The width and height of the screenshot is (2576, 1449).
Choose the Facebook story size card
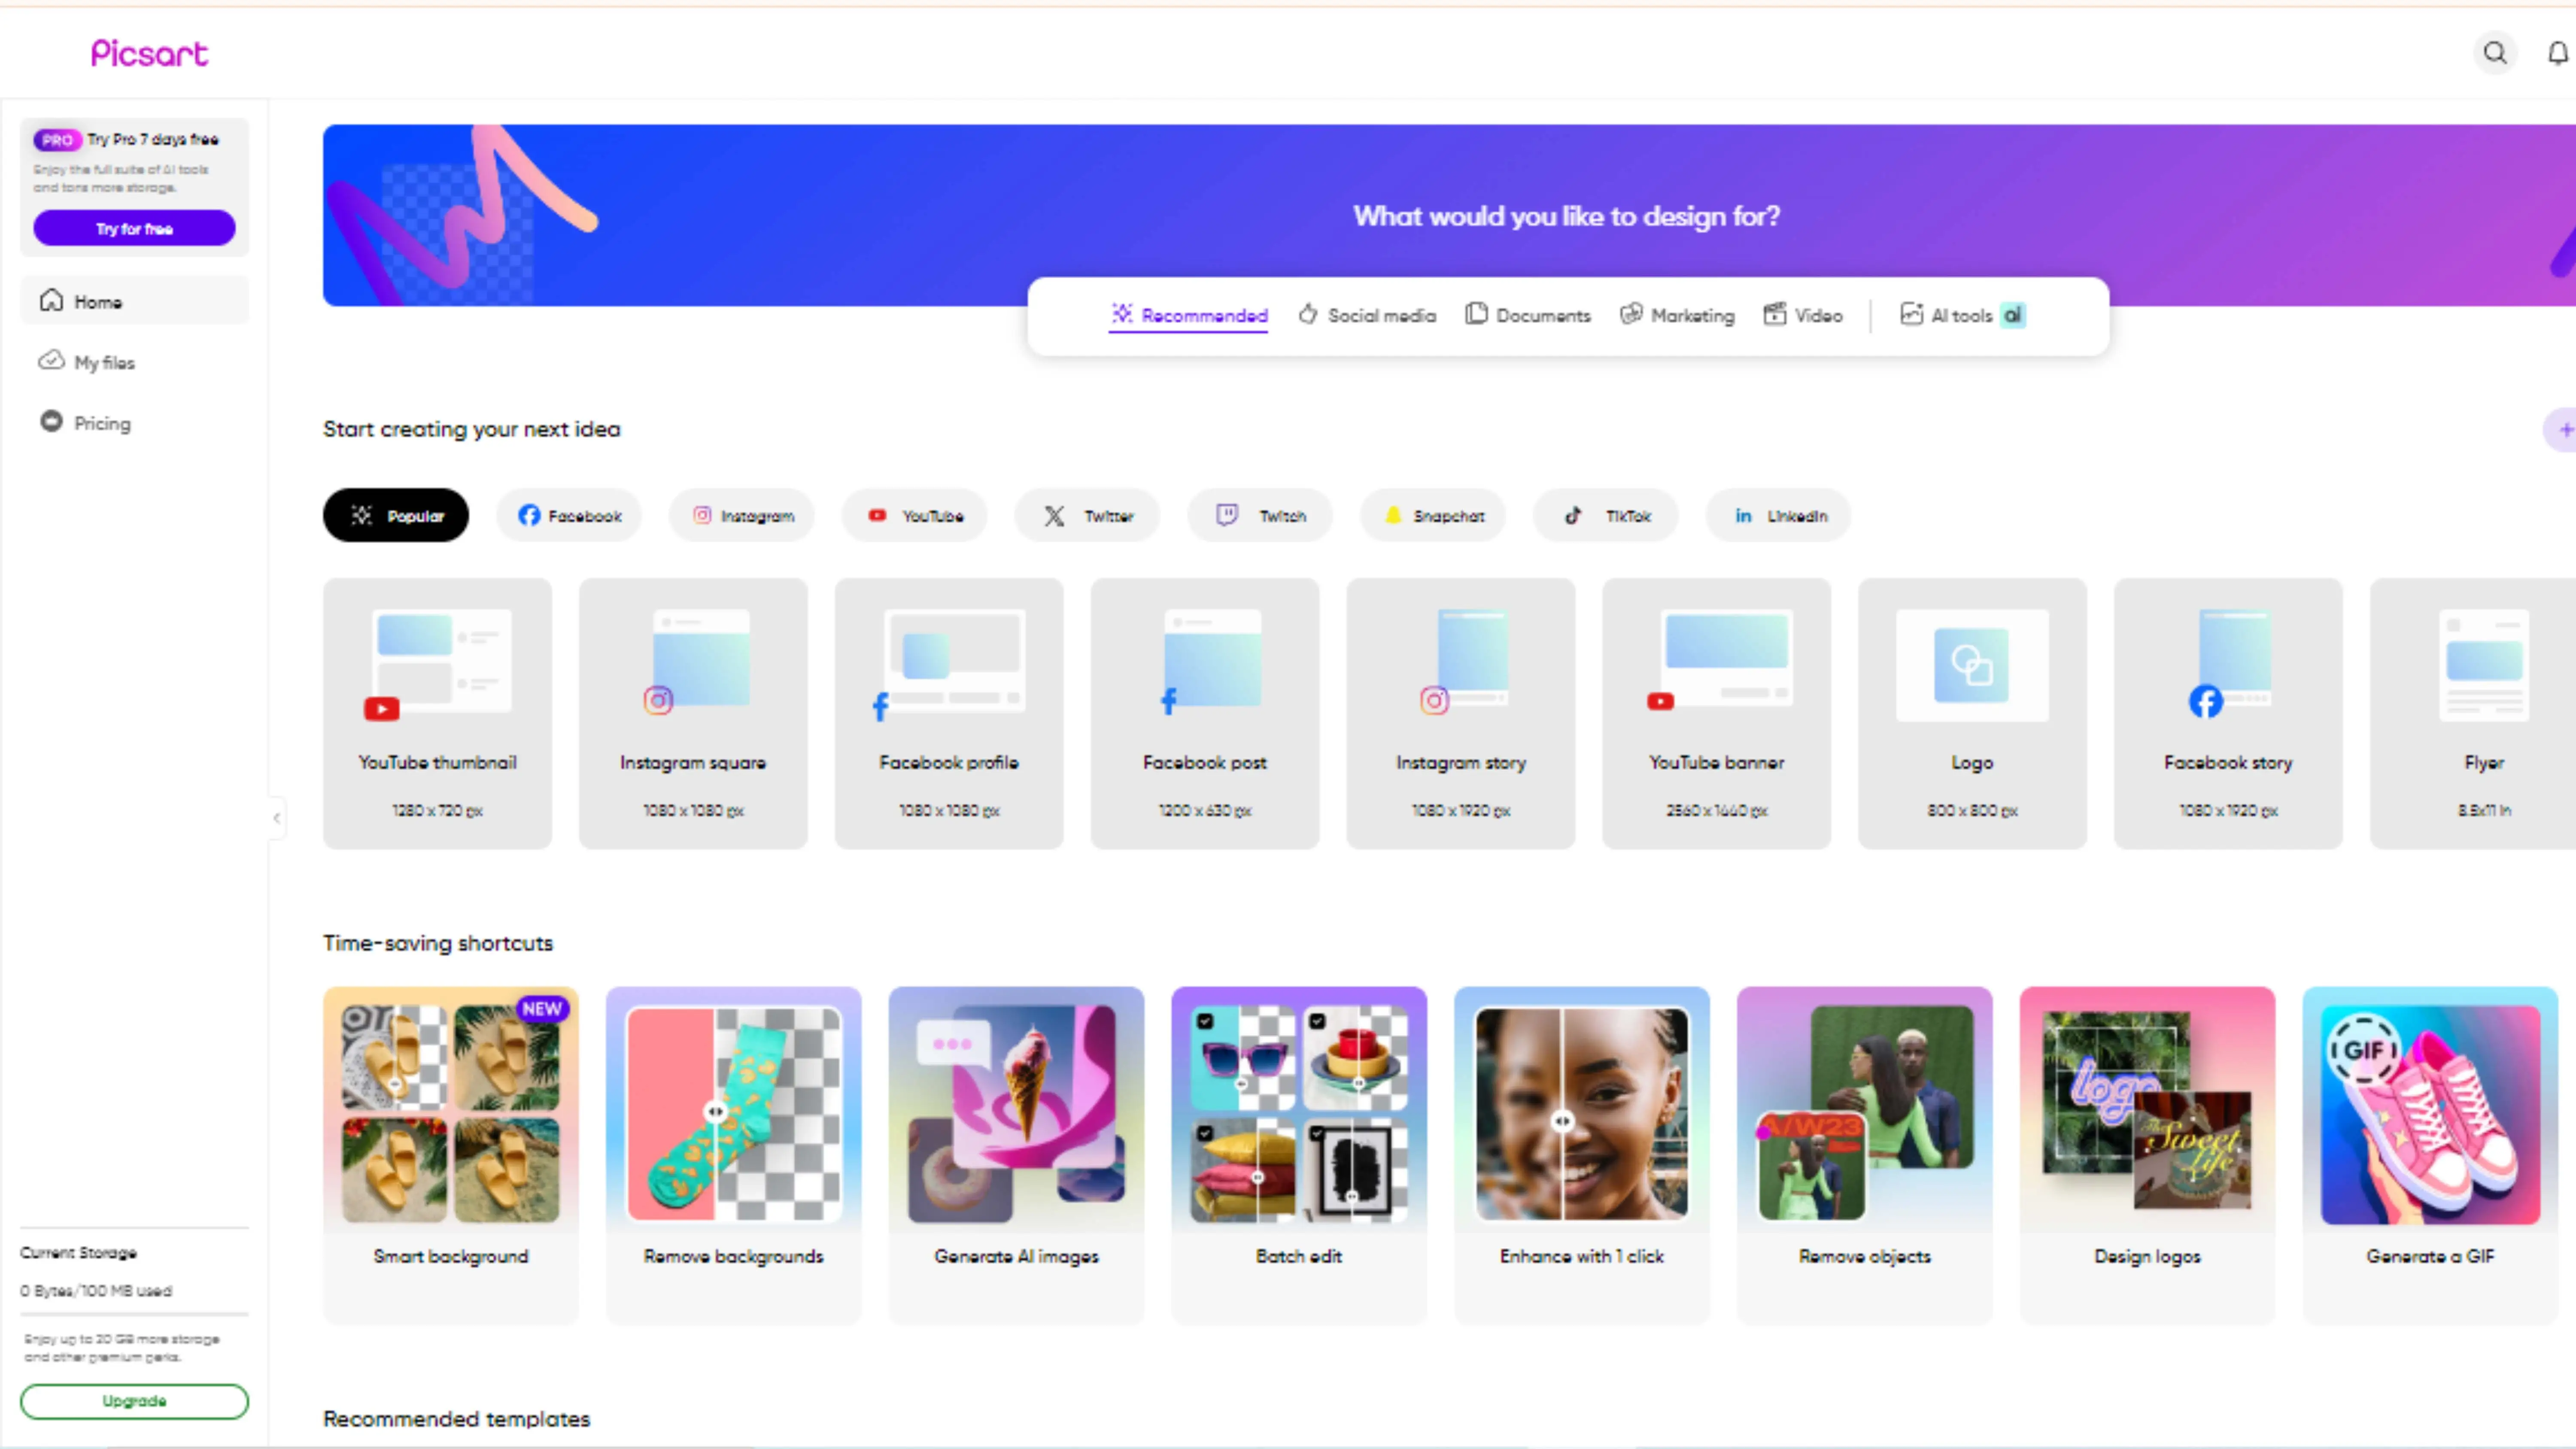(2229, 714)
